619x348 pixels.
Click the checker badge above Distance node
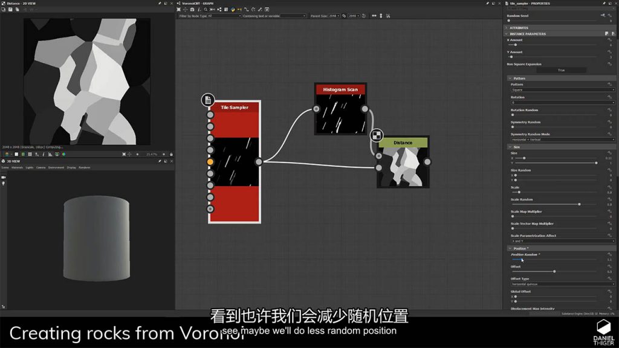click(376, 135)
